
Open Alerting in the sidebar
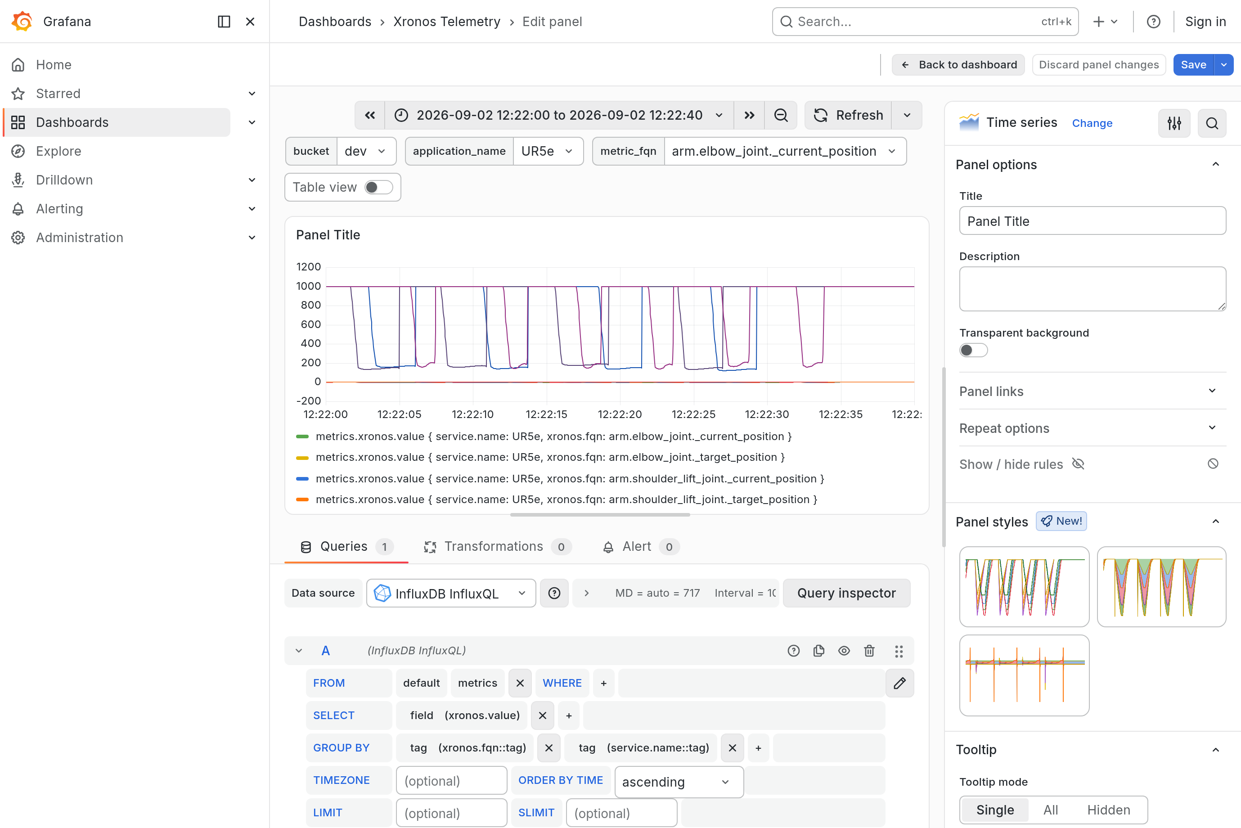[59, 209]
